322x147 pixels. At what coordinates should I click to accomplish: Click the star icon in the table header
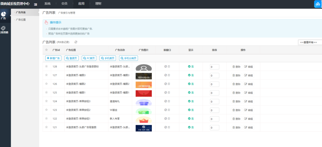point(47,50)
